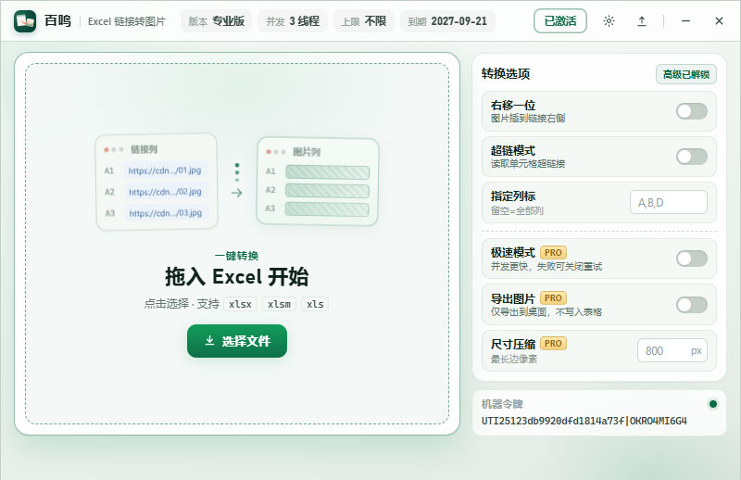The width and height of the screenshot is (741, 480).
Task: Click the 图片列 illustration card
Action: [x=317, y=182]
